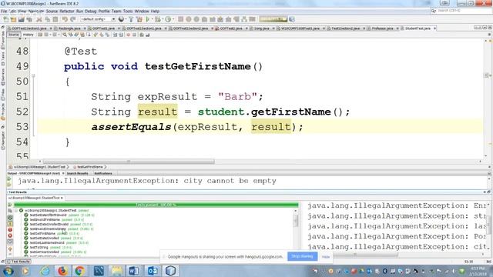The image size is (493, 277).
Task: Switch to the Rectangle.java editor tab
Action: [69, 28]
